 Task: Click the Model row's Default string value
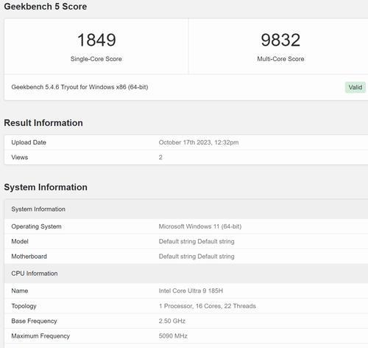[197, 241]
